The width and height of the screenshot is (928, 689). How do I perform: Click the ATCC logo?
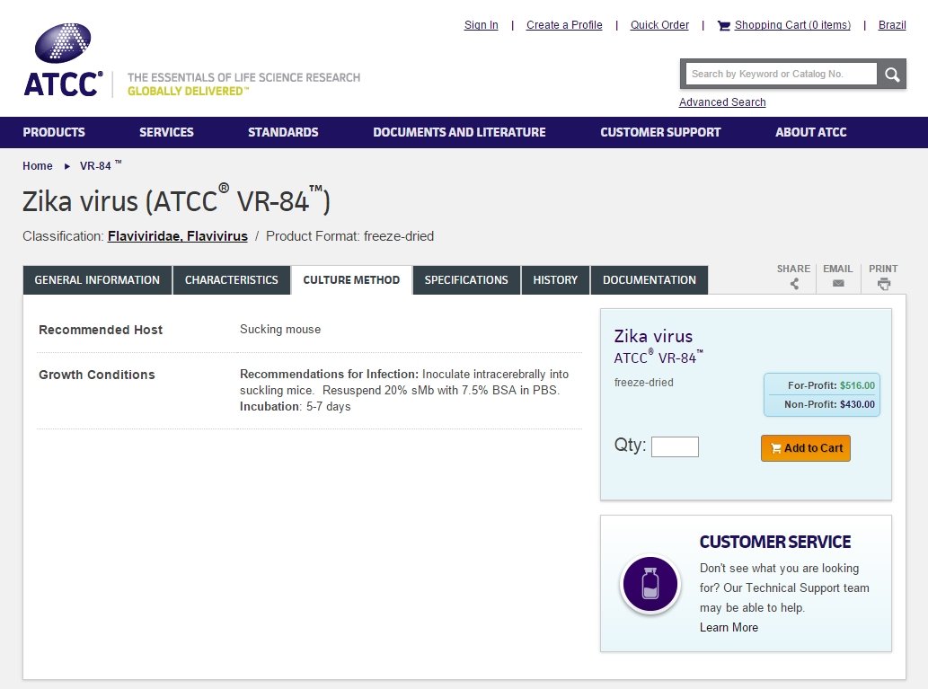tap(63, 60)
